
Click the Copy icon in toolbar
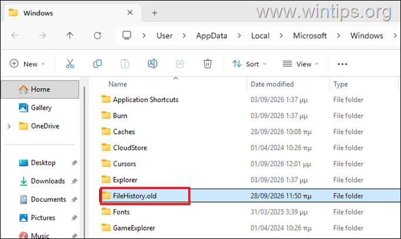pos(98,63)
